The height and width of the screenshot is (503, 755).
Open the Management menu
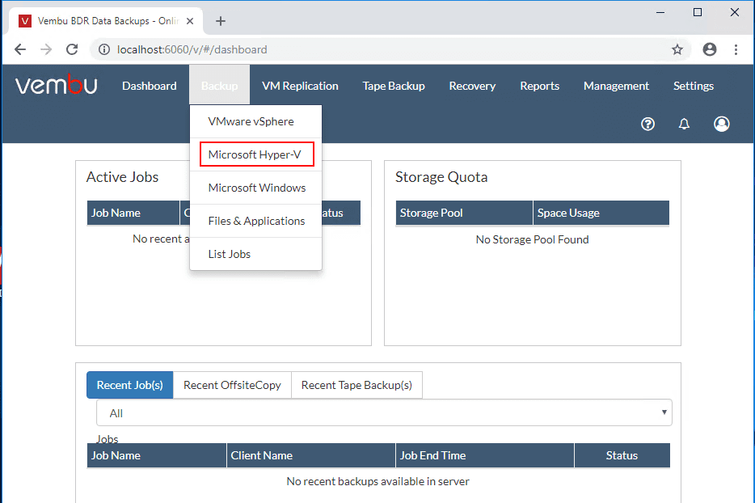point(616,86)
